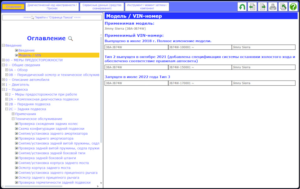Click page icon beside Проверка схождения задних колес
This screenshot has height=189, width=300.
pos(17,124)
